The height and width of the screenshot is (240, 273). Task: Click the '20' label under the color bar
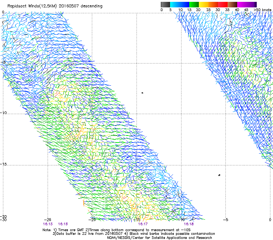[x=198, y=10]
